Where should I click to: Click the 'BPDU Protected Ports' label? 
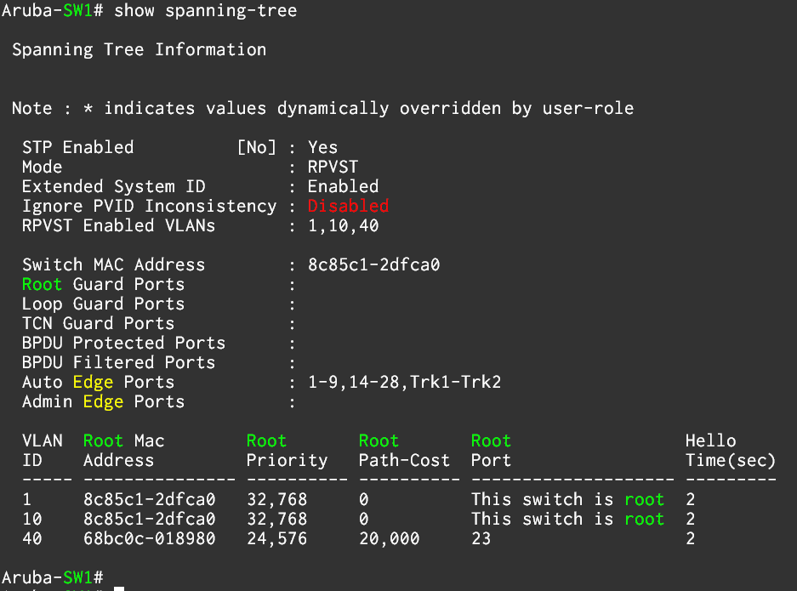click(123, 343)
